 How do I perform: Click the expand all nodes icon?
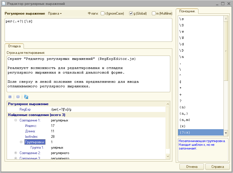tap(10, 97)
